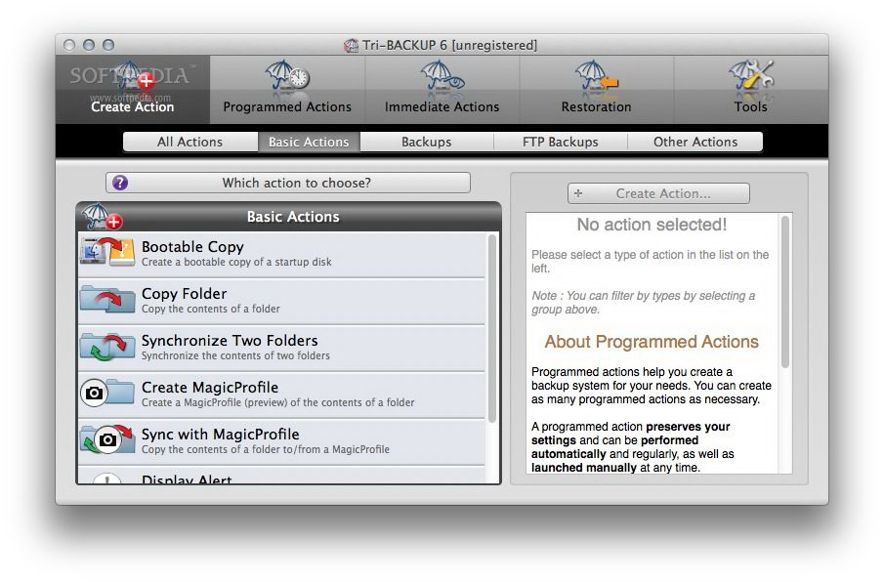Screen dimensions: 884x582
Task: Click the actions list vertical scrollbar
Action: [492, 328]
